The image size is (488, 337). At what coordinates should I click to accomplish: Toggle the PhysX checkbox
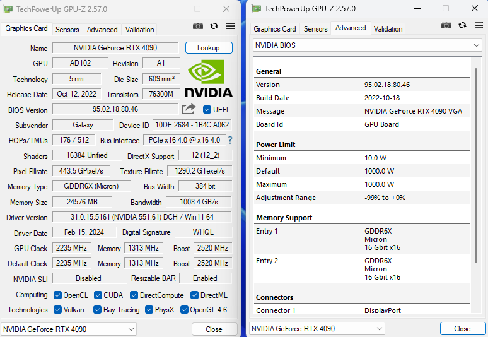(x=149, y=310)
